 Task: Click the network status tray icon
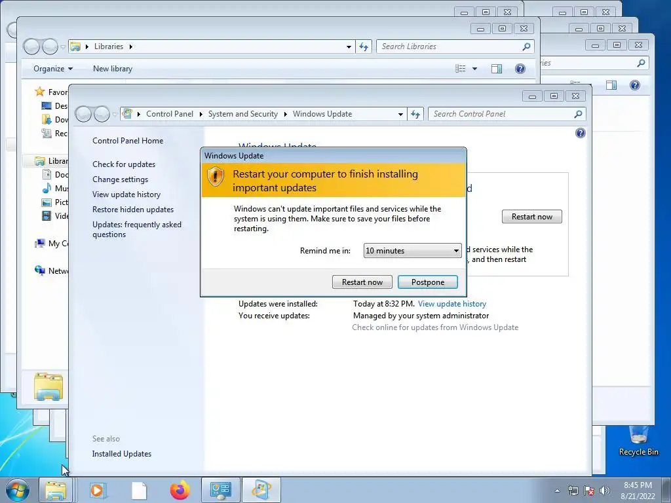[573, 491]
